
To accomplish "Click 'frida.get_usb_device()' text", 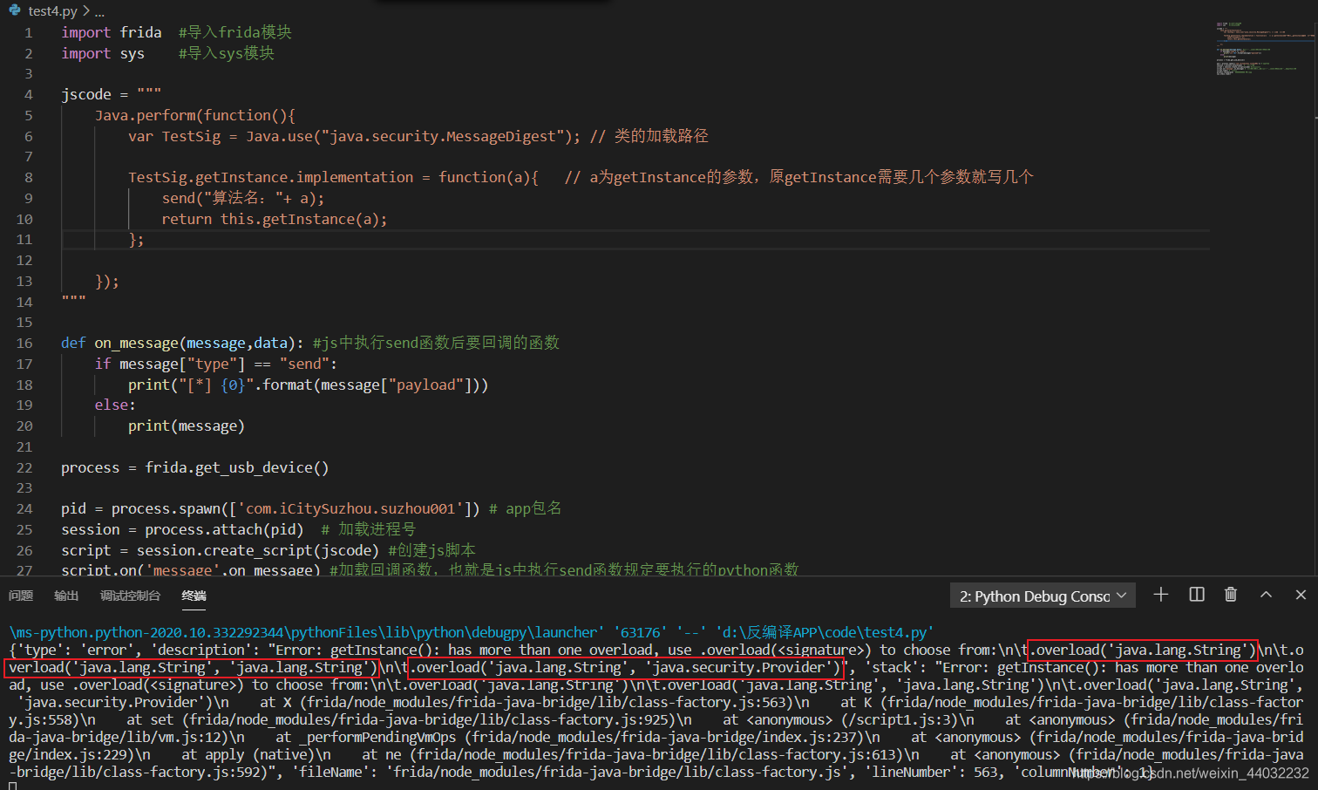I will click(x=237, y=468).
